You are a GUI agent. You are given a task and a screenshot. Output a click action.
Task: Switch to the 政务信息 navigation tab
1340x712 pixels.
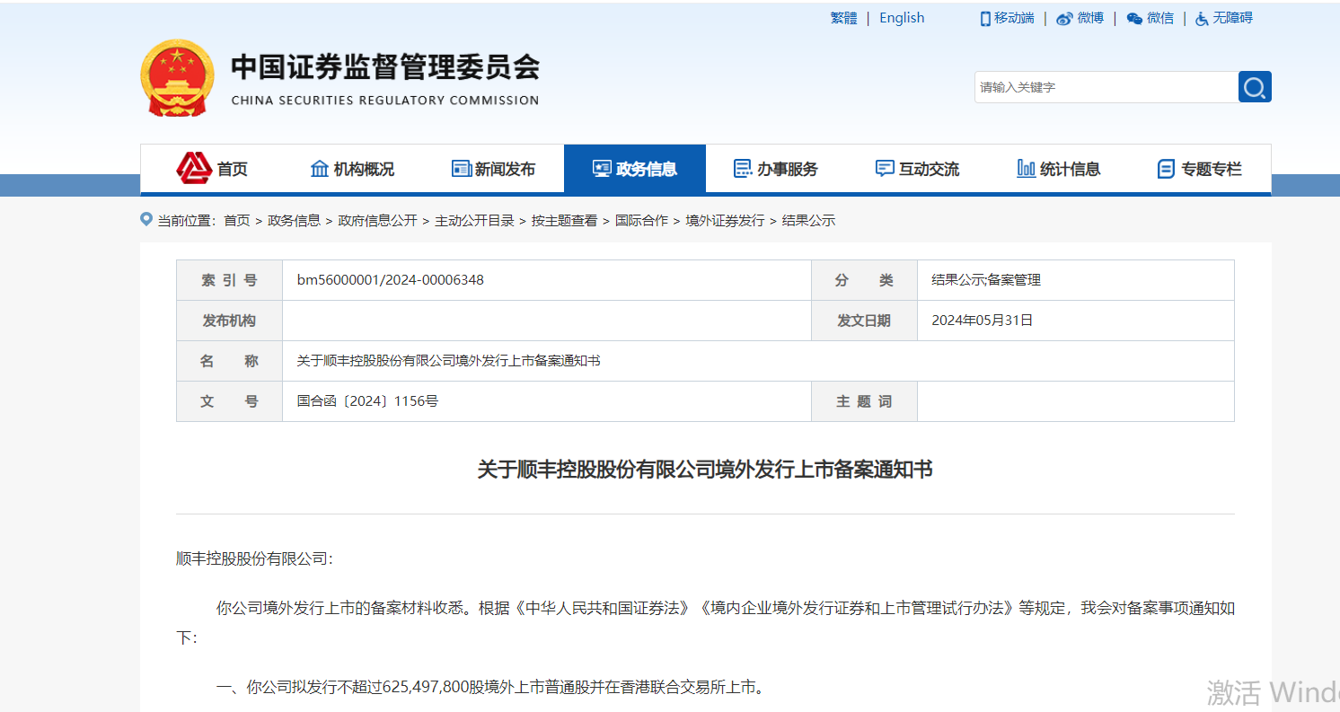tap(635, 168)
